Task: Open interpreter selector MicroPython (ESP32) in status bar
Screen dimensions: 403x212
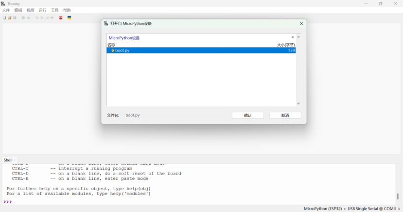Action: pos(323,209)
